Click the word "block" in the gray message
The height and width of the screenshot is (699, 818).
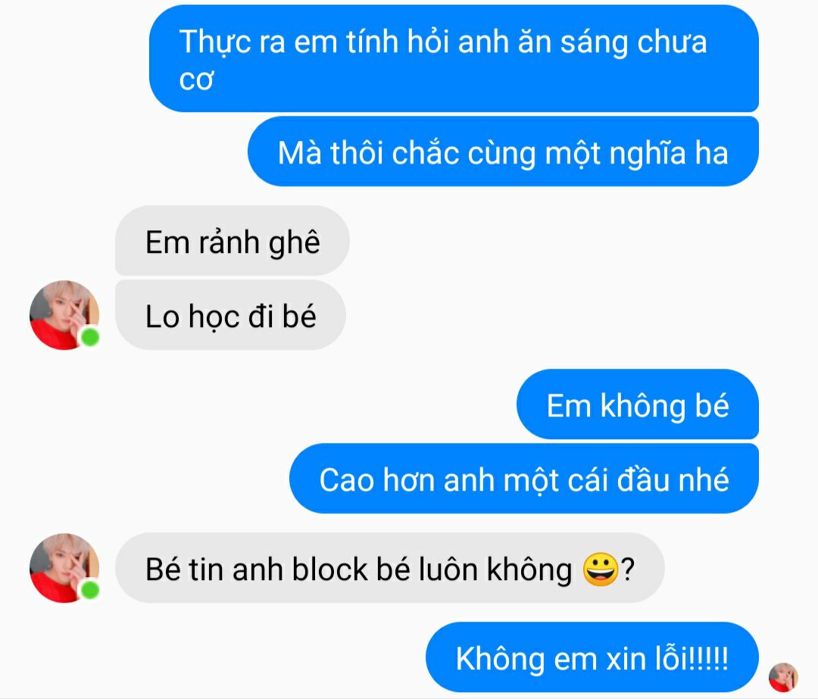(329, 569)
